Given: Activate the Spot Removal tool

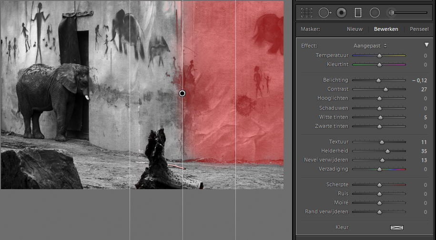Looking at the screenshot, I should [x=324, y=12].
